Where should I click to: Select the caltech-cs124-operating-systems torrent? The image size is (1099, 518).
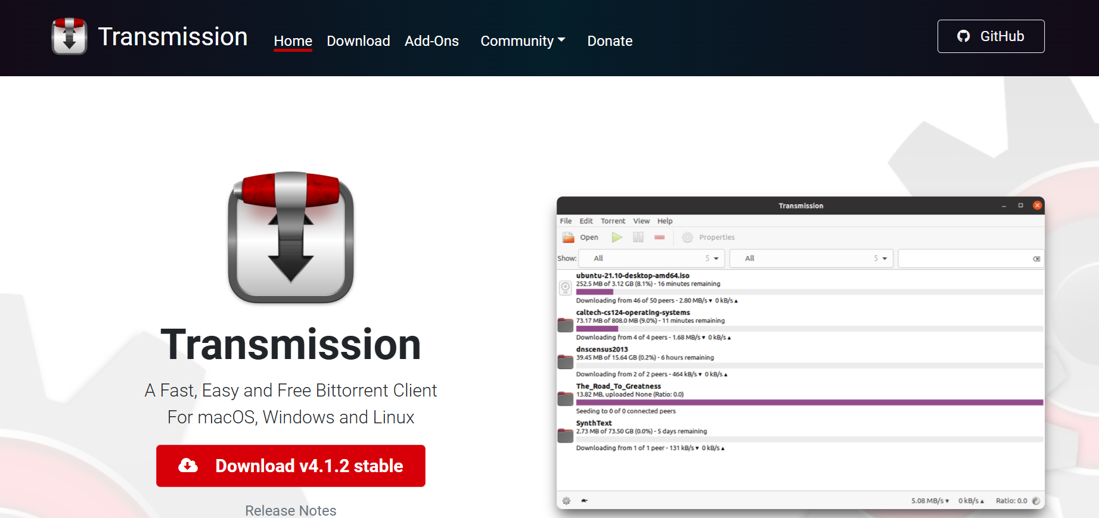[x=800, y=325]
